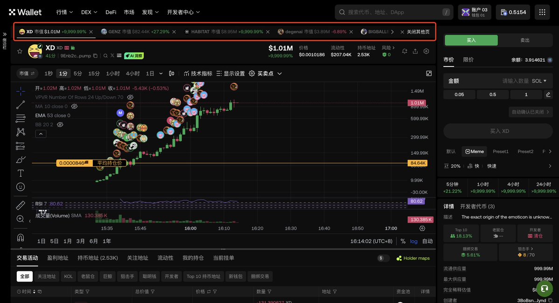Select the crosshair cursor tool
559x303 pixels.
[21, 91]
